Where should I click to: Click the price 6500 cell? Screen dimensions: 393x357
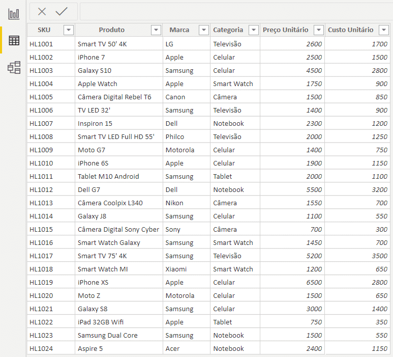pos(292,283)
